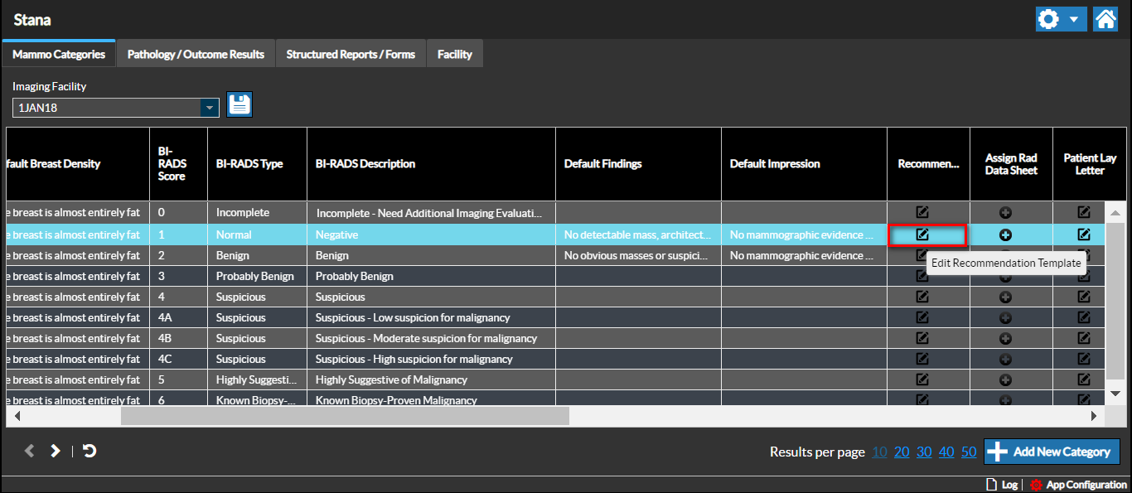Screen dimensions: 1132x493
Task: Edit recommendation template for Negative row
Action: click(922, 234)
